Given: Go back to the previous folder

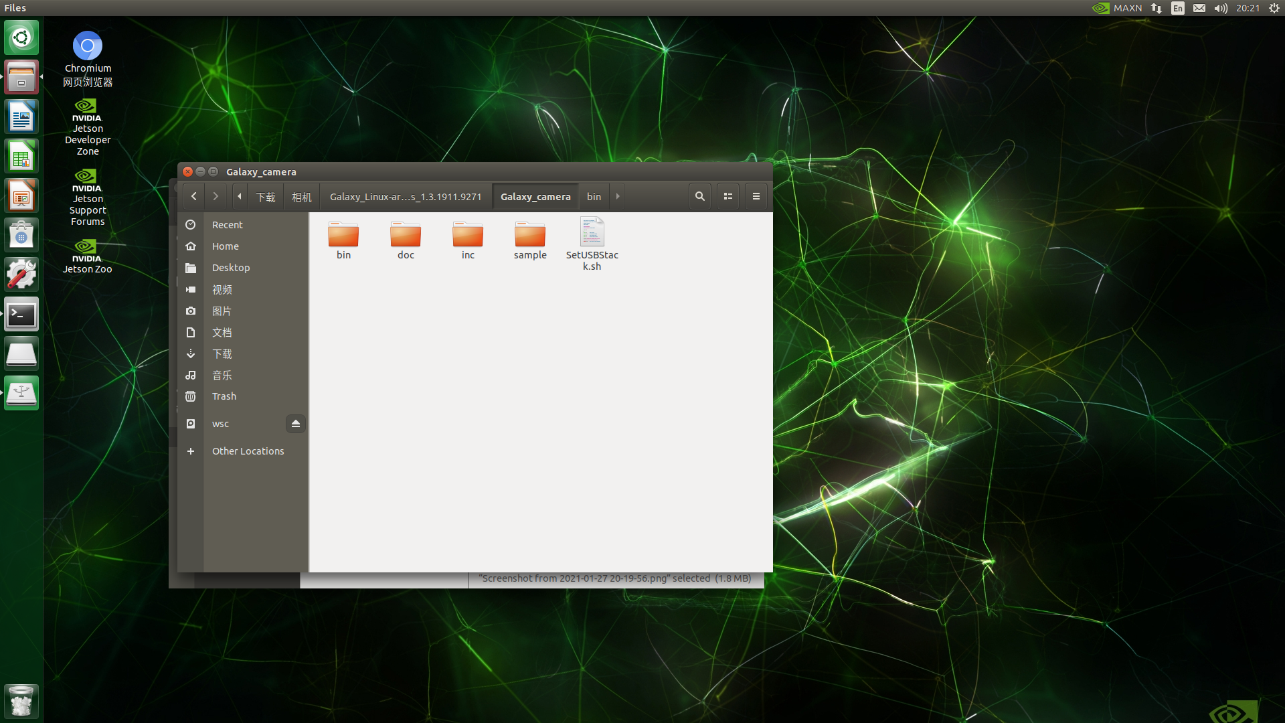Looking at the screenshot, I should 194,196.
